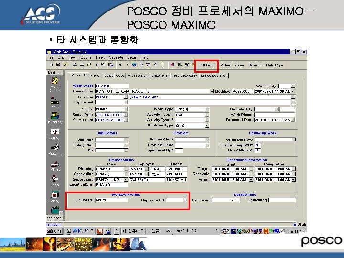This screenshot has height=258, width=344.
Task: Open the Planning Crew dropdown
Action: [x=126, y=169]
